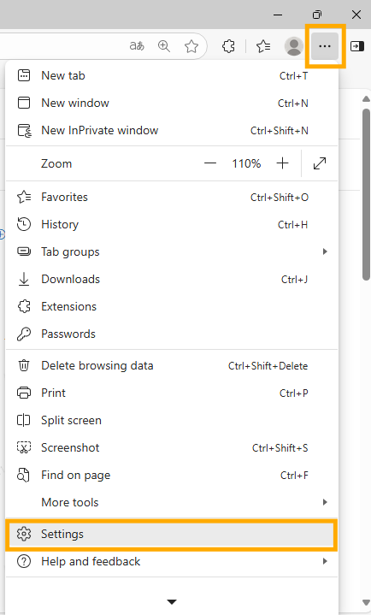Click the Split screen icon

pyautogui.click(x=24, y=420)
